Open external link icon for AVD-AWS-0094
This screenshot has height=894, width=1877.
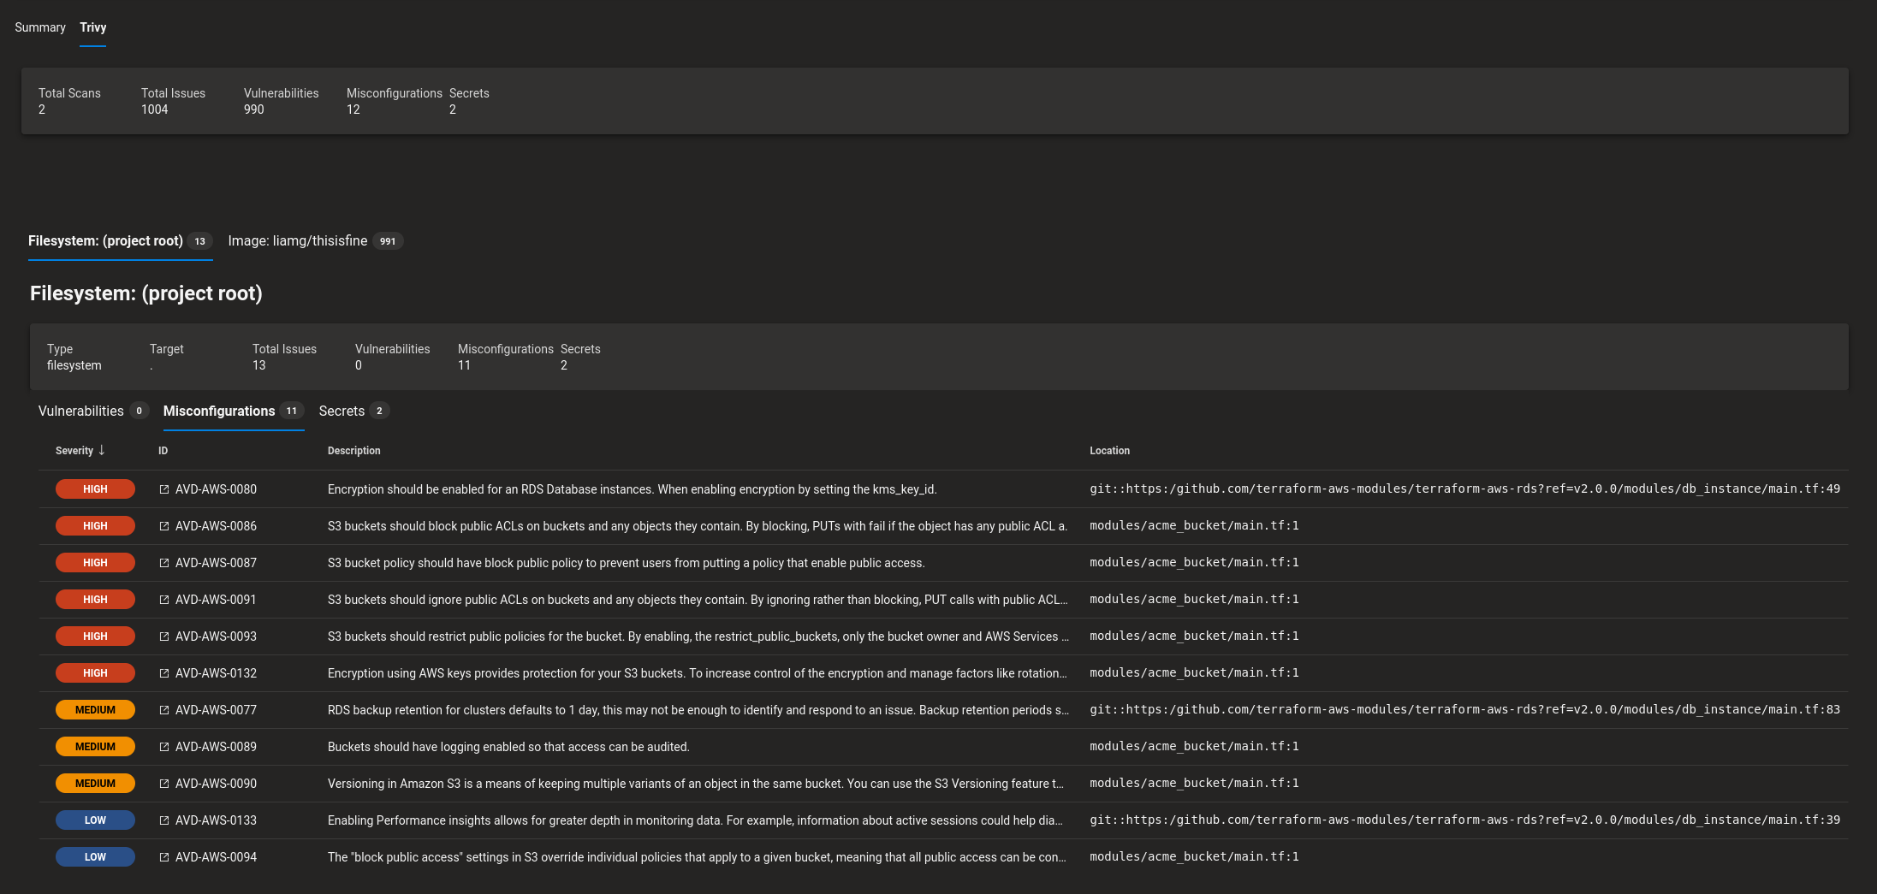[164, 857]
